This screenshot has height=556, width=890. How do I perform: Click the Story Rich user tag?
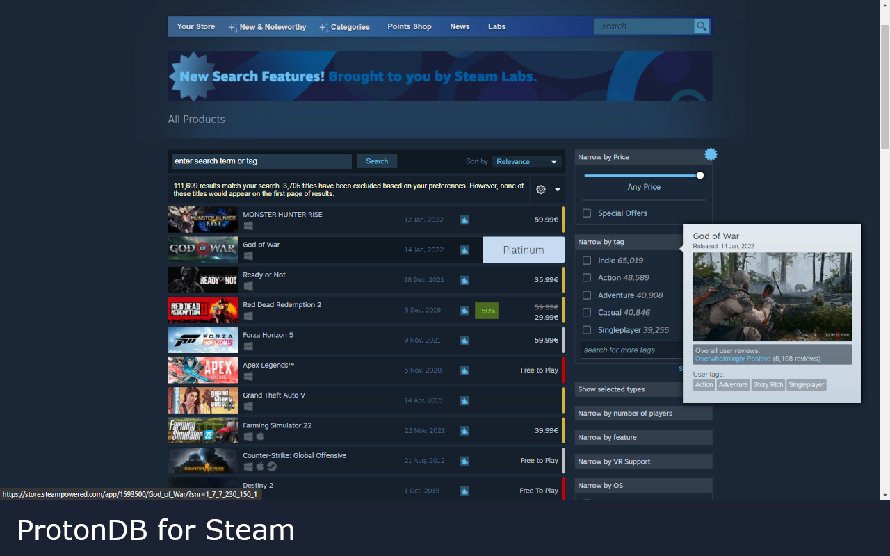pos(768,385)
